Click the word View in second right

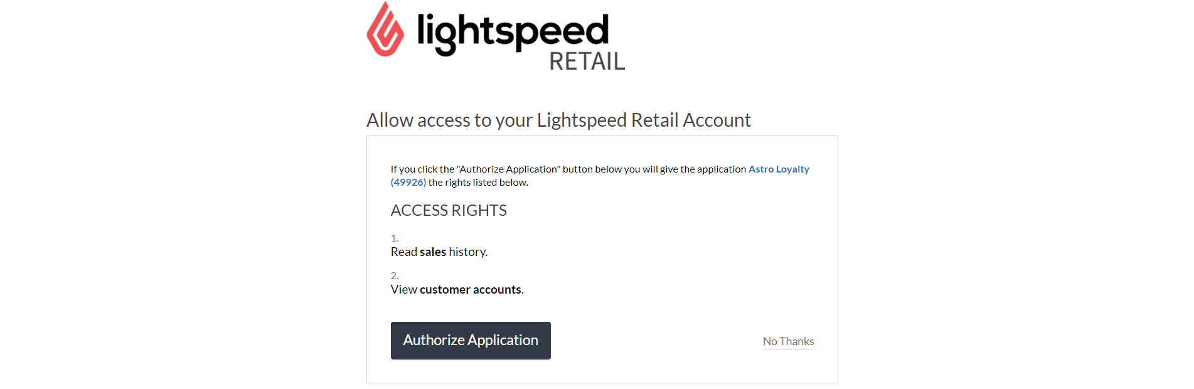click(x=404, y=290)
